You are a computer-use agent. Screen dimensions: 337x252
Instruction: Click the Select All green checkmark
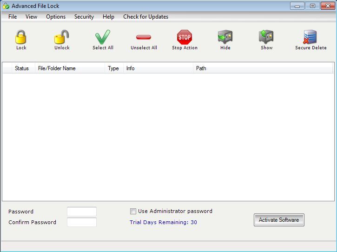(103, 37)
